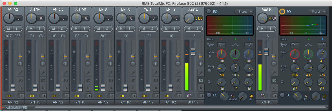Click the AES L main fader handle
332x111 pixels.
[193, 52]
